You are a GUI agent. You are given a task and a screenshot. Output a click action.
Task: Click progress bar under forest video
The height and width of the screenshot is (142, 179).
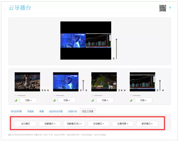coord(28,95)
